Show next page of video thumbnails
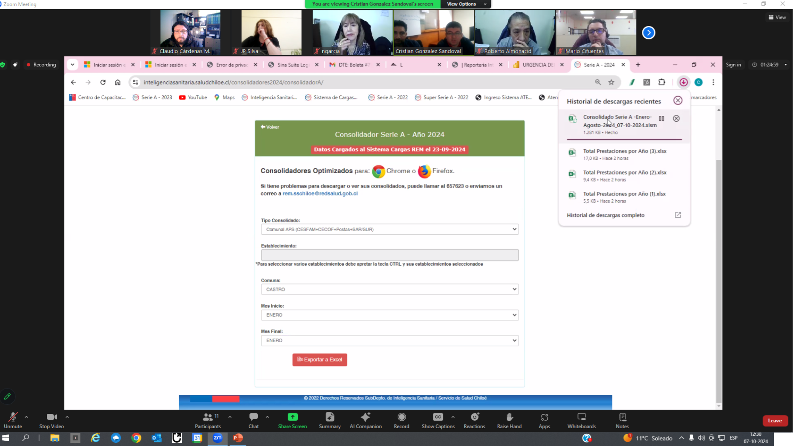This screenshot has height=446, width=793. (x=649, y=33)
